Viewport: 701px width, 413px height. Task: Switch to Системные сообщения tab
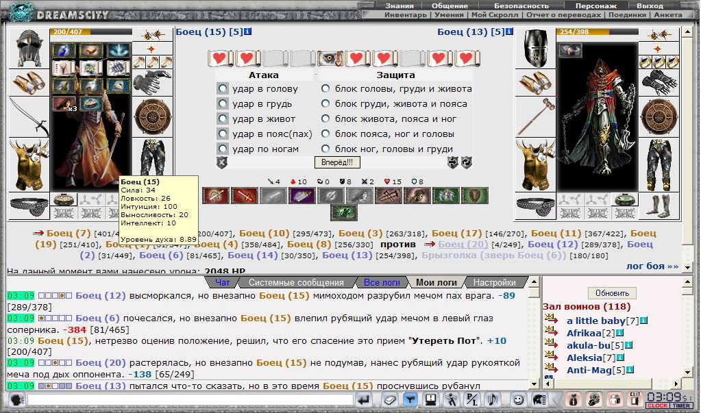(x=296, y=282)
